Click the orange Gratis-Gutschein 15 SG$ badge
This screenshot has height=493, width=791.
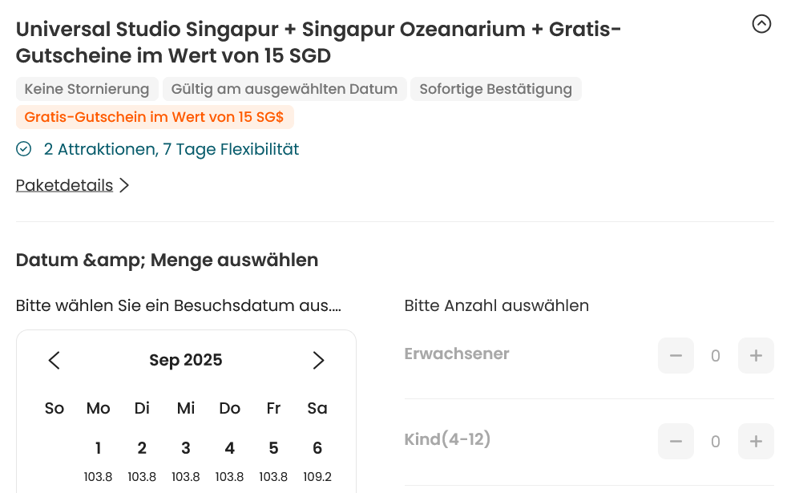[x=155, y=117]
